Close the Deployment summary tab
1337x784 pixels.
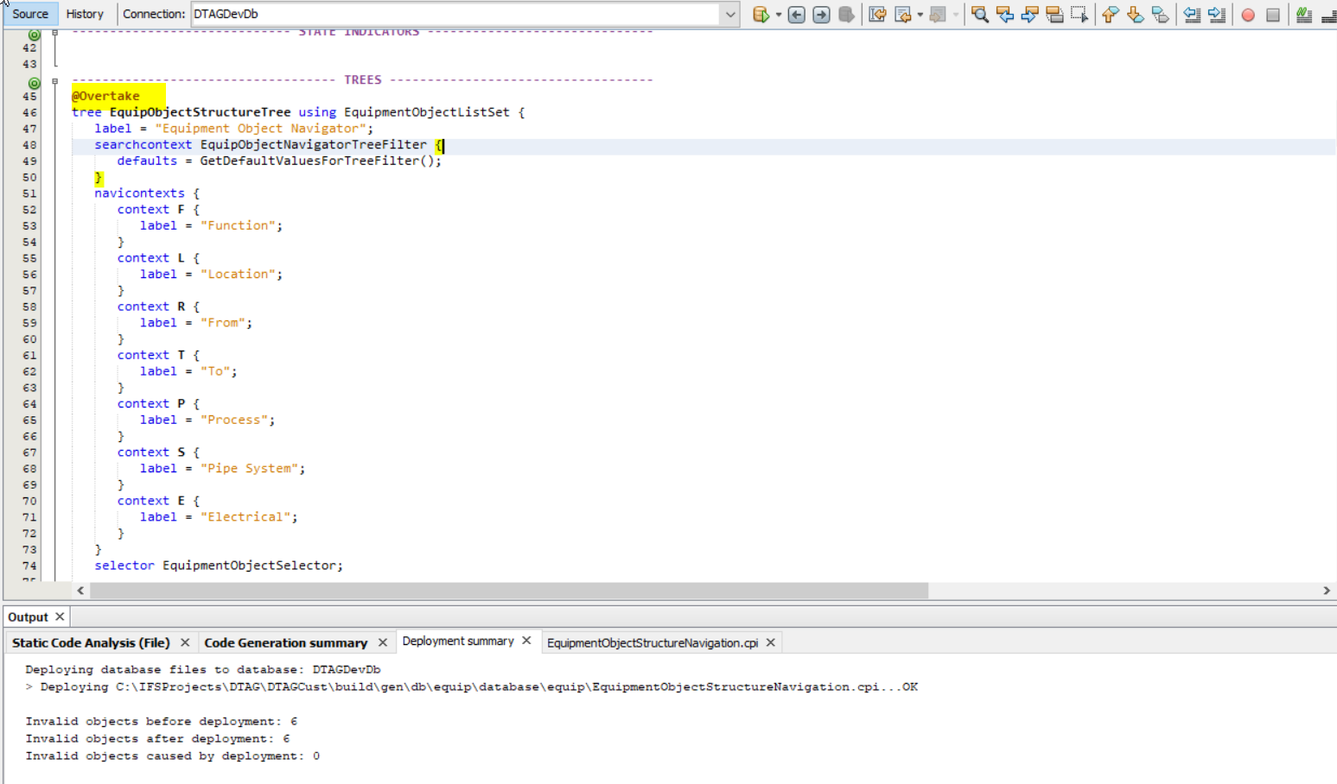[527, 641]
